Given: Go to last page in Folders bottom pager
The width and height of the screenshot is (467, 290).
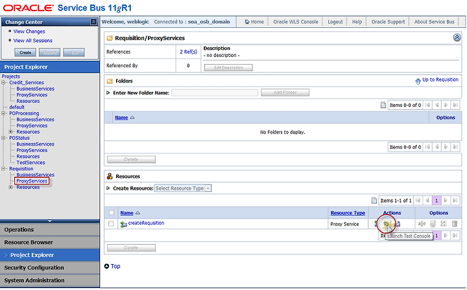Looking at the screenshot, I should [455, 147].
